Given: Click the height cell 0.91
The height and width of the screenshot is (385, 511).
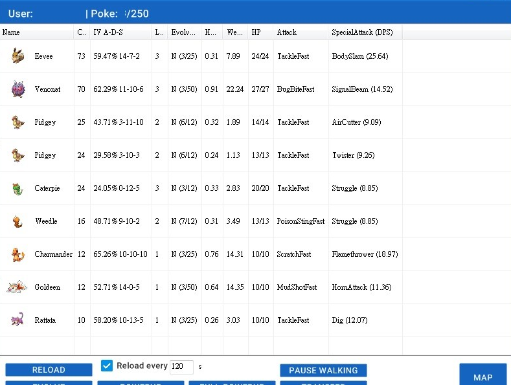Looking at the screenshot, I should pyautogui.click(x=212, y=89).
